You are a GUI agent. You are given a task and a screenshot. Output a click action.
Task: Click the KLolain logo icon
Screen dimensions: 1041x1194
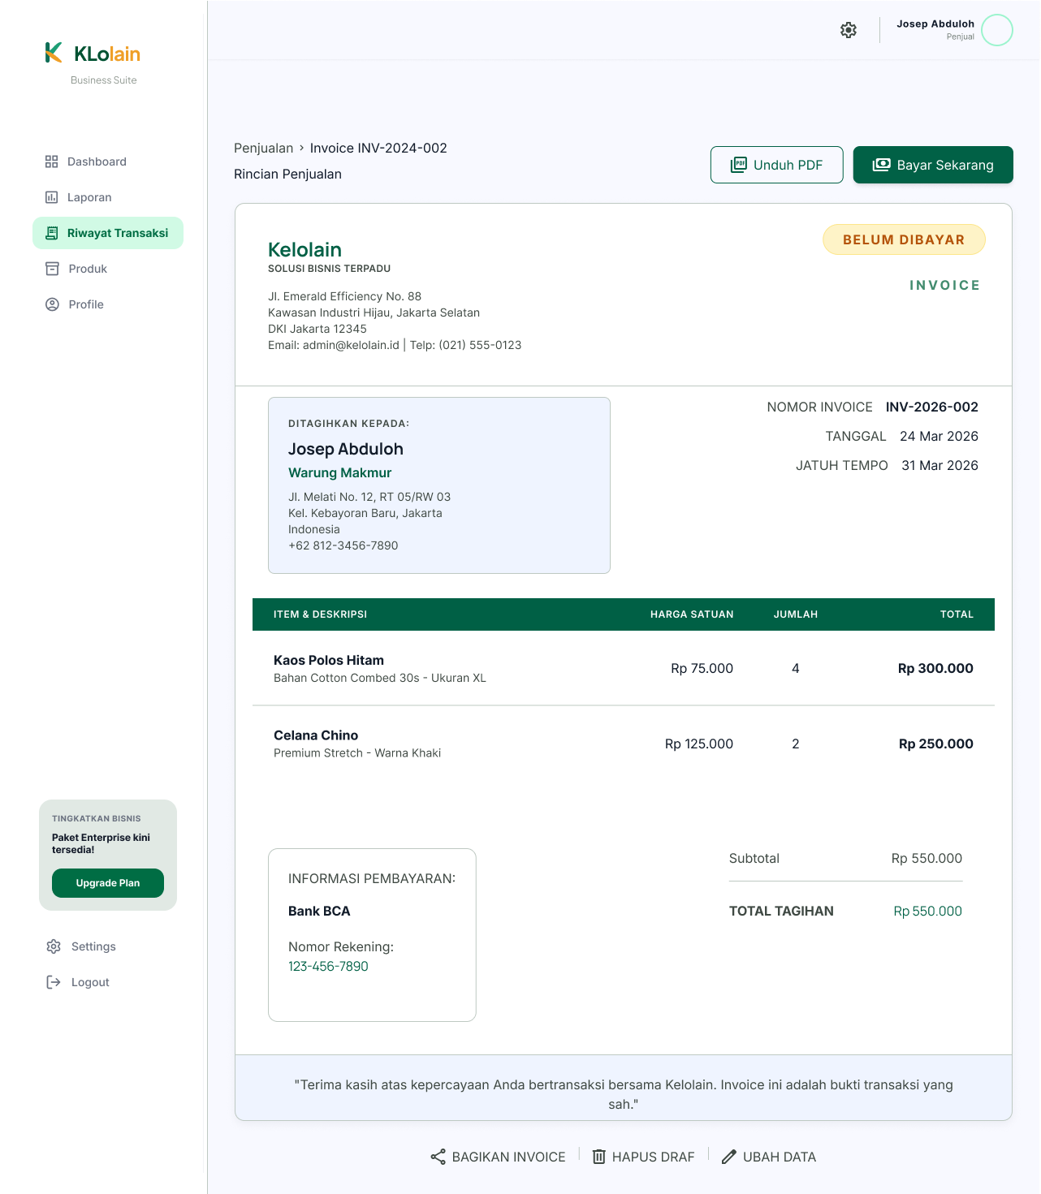tap(54, 53)
